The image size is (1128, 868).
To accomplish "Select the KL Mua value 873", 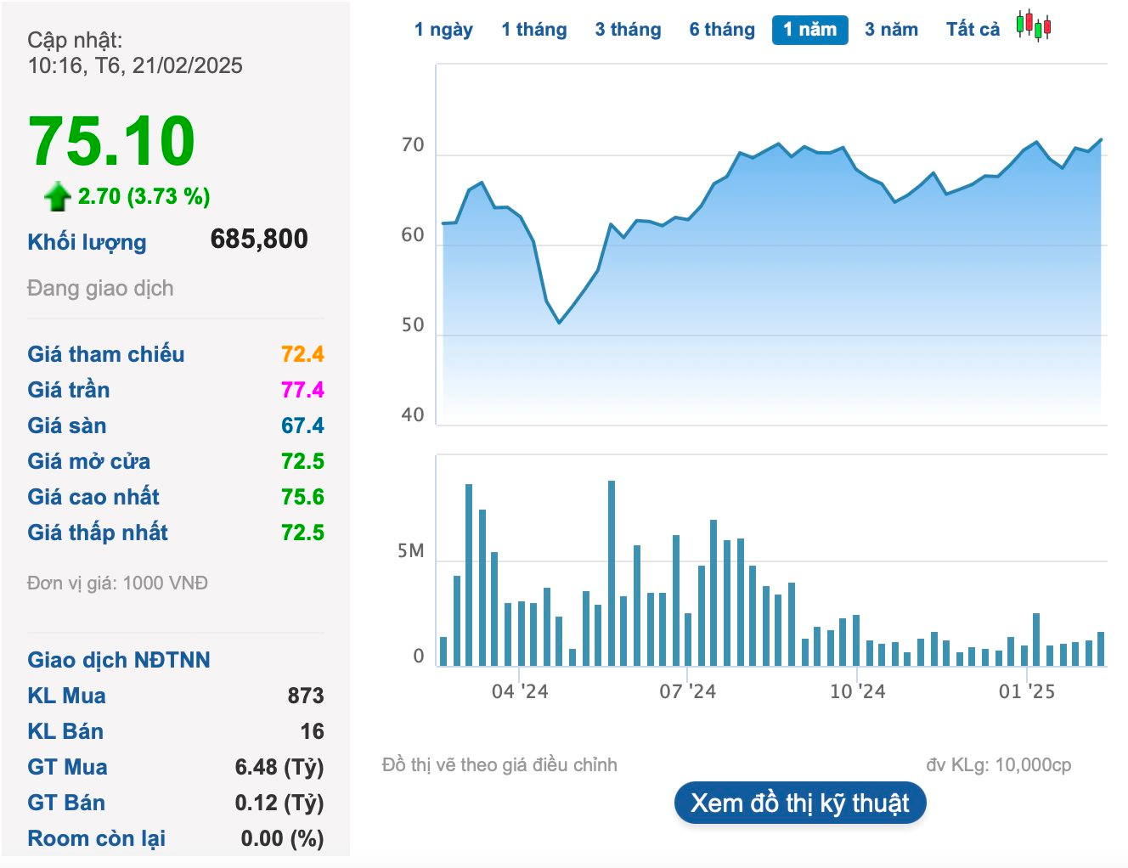I will [x=306, y=696].
